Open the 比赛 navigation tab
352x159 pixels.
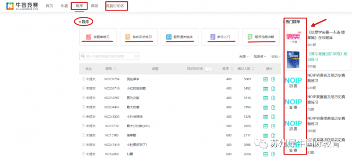click(x=64, y=6)
